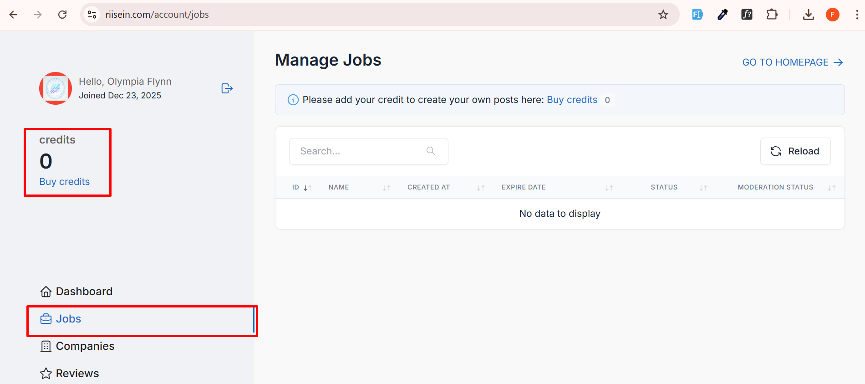The height and width of the screenshot is (384, 865).
Task: Sort by Moderation Status column
Action: (831, 188)
